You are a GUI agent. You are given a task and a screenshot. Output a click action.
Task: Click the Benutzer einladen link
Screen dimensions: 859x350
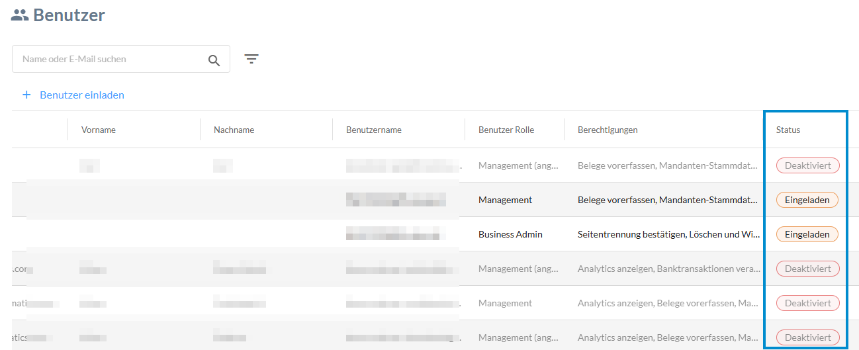[x=82, y=95]
